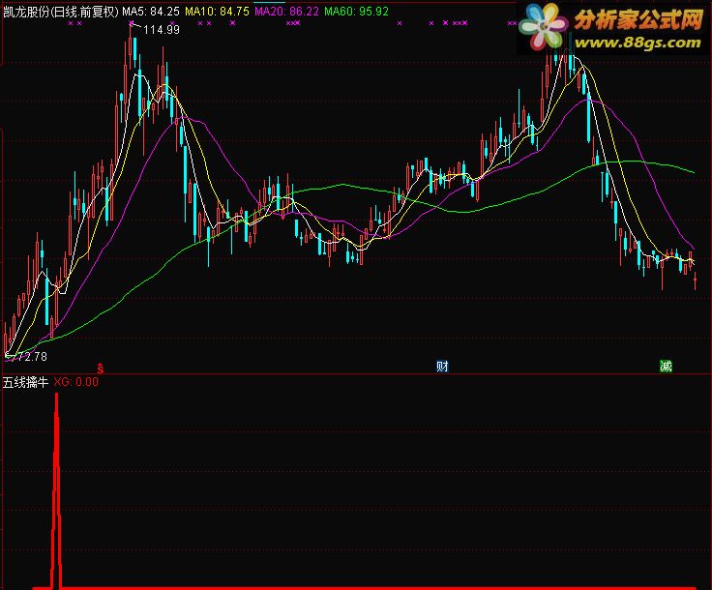
Task: Click the red XG signal spike
Action: point(56,490)
